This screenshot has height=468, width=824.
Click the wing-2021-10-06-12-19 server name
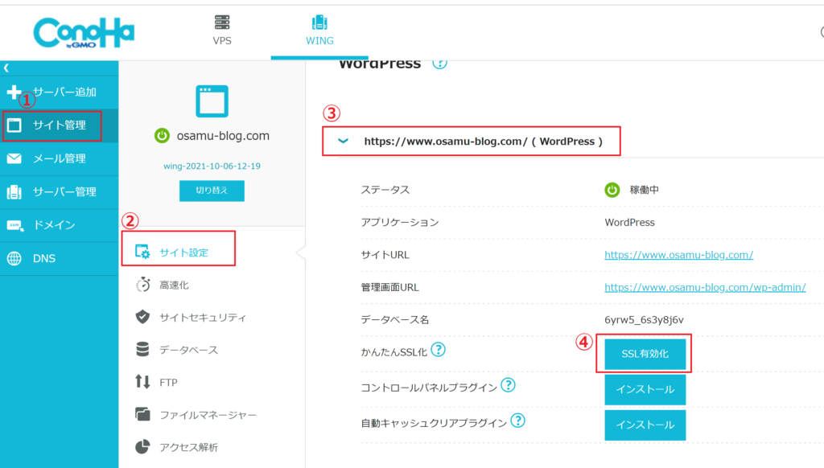click(212, 166)
